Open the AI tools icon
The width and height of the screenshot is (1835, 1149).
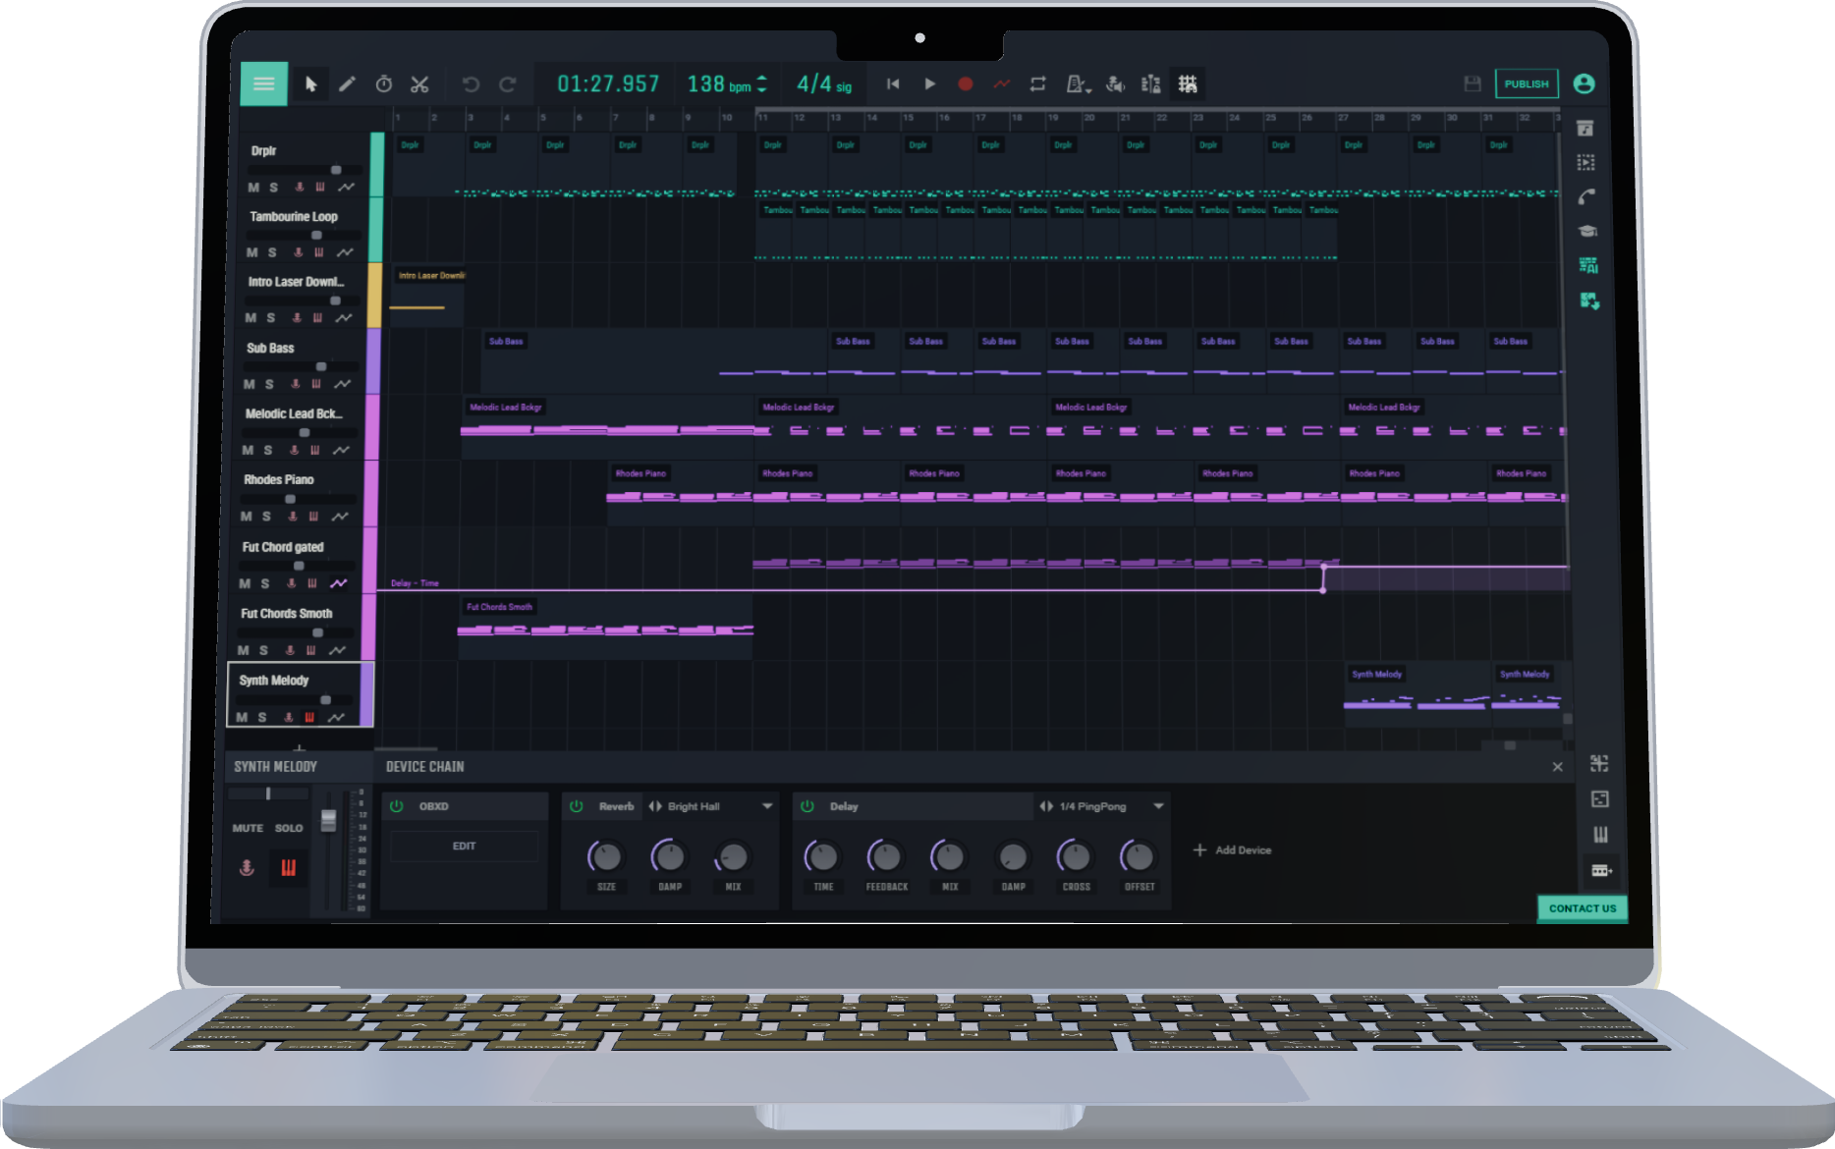[1588, 266]
